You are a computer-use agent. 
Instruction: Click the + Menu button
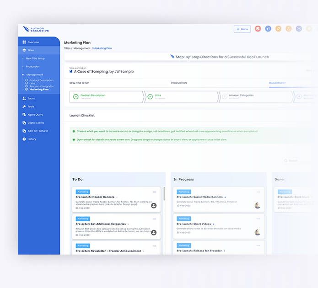point(242,29)
